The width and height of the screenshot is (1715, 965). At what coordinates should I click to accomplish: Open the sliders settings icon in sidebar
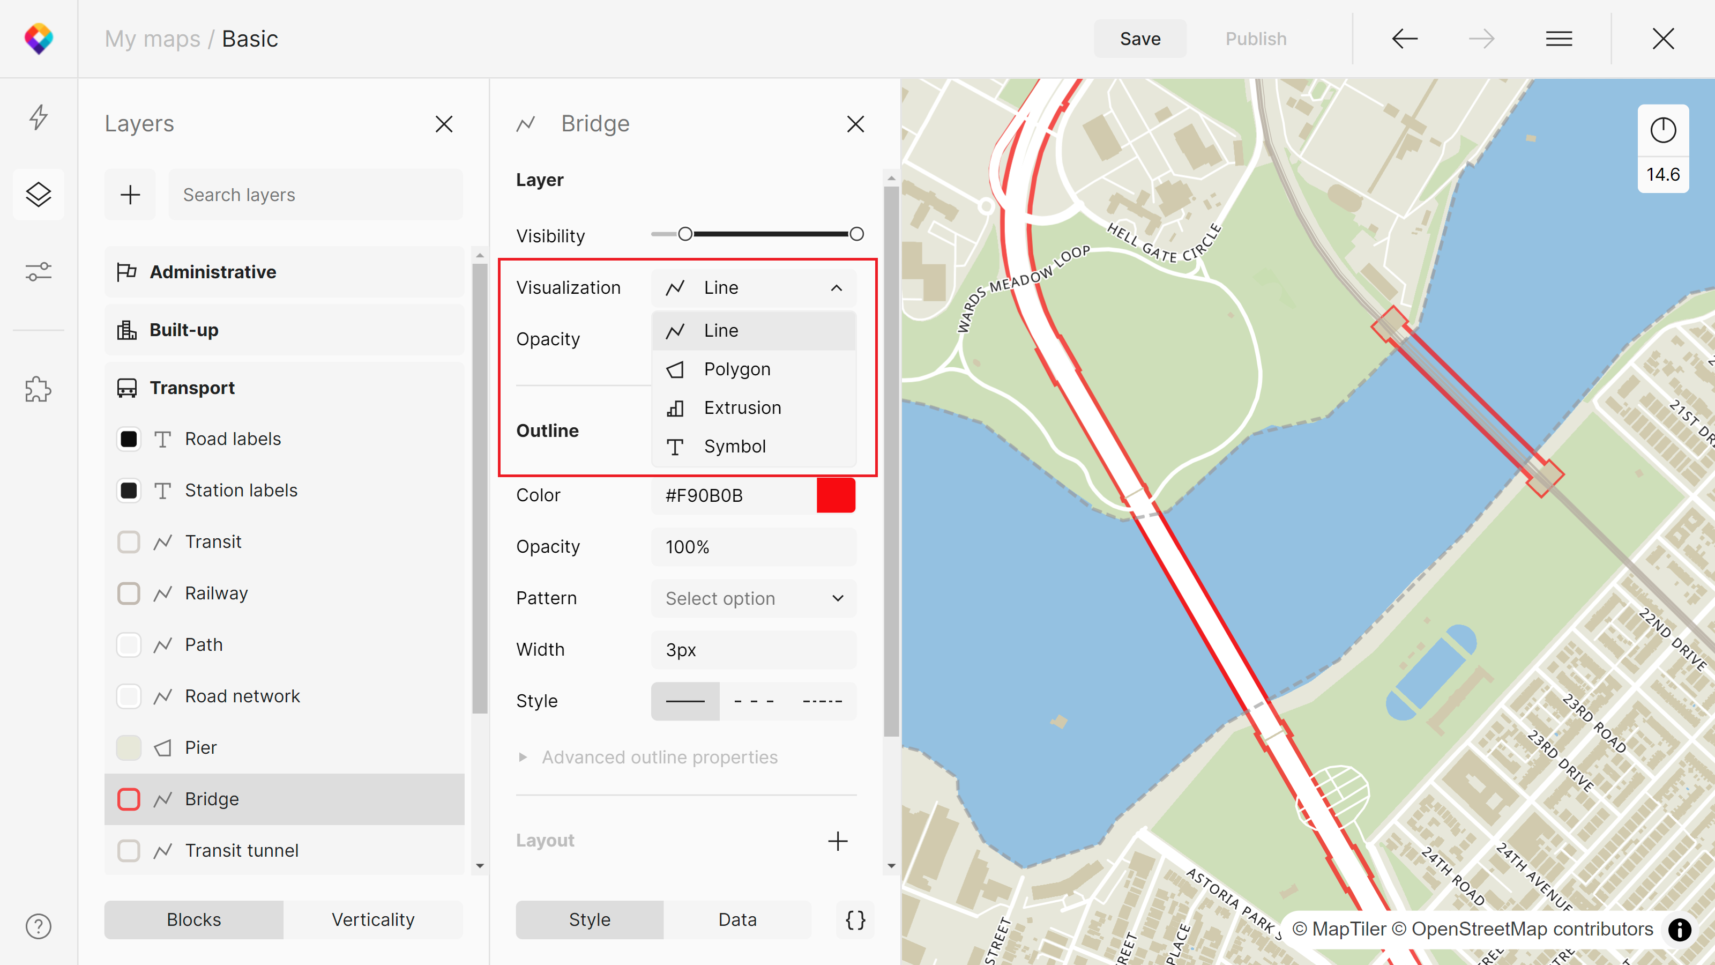38,272
